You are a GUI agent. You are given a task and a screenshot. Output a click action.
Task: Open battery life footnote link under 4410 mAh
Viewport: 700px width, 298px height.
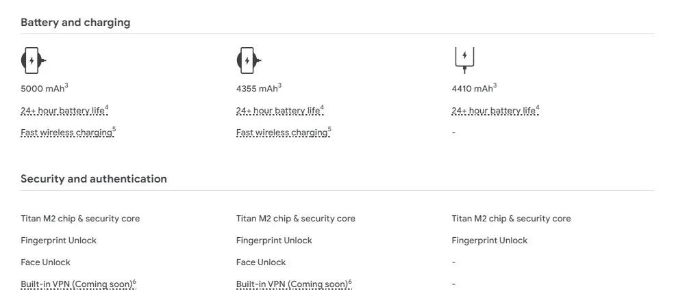pyautogui.click(x=493, y=111)
